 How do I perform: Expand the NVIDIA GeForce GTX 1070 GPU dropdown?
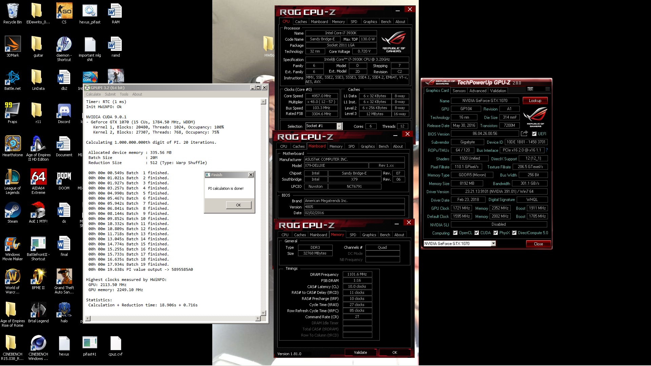pos(493,244)
